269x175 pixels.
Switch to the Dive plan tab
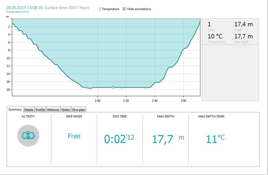point(78,110)
